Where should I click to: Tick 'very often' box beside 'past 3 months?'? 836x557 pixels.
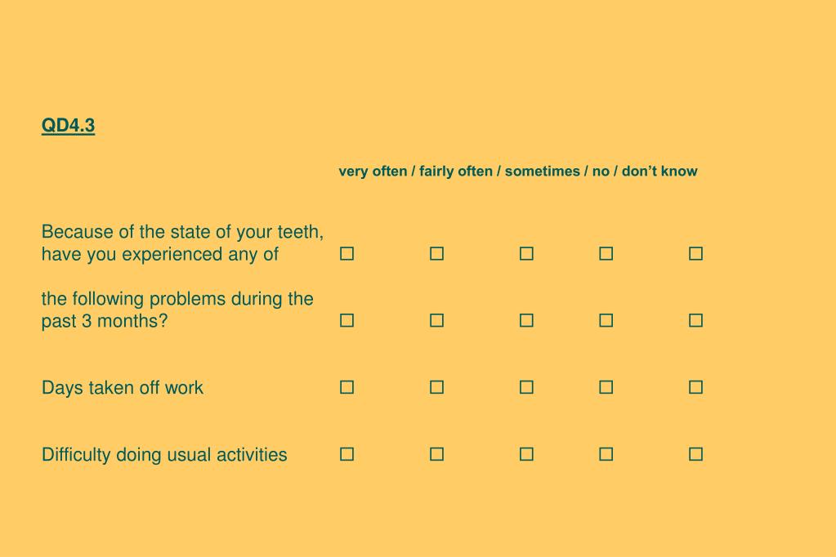[x=346, y=320]
